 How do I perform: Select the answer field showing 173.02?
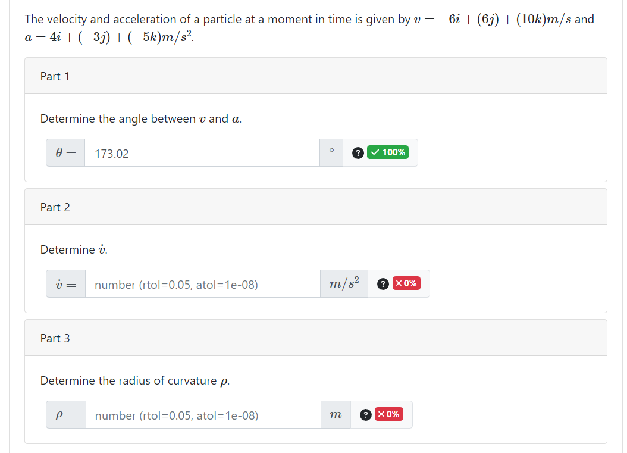[202, 152]
